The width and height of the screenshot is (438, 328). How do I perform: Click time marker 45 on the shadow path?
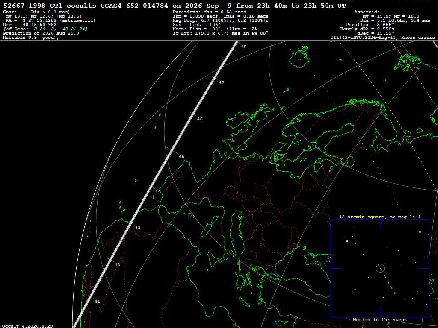(x=181, y=157)
